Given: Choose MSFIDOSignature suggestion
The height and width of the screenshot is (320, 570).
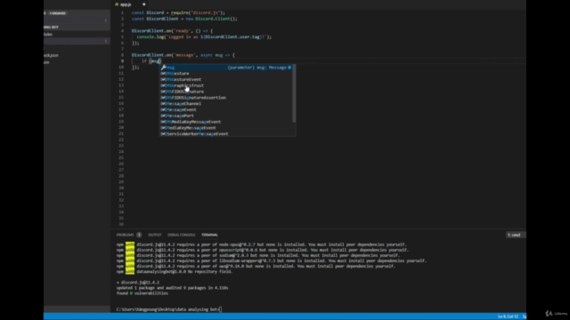Looking at the screenshot, I should tap(226, 92).
